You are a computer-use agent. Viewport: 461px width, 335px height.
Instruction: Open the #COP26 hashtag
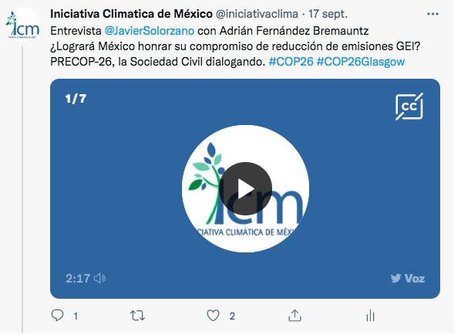click(x=291, y=62)
